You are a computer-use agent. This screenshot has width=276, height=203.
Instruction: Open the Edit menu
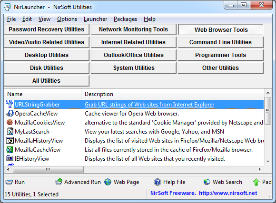[27, 19]
